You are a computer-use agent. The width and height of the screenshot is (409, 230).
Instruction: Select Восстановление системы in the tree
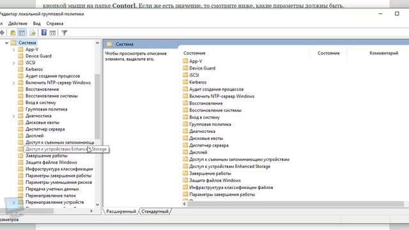[52, 96]
